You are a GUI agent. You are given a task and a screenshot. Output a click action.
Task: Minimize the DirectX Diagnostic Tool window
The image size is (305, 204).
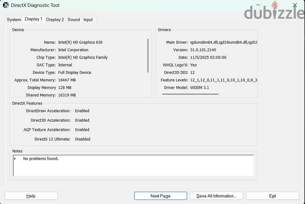258,5
